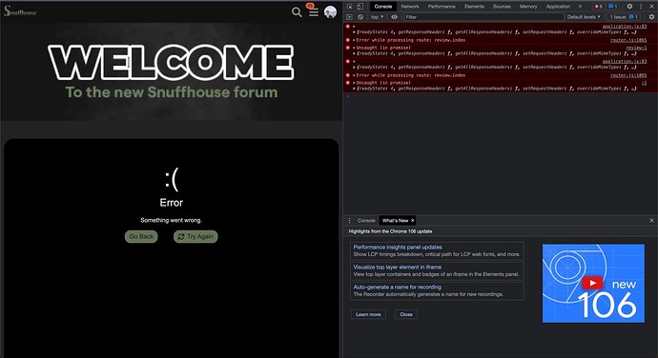Switch to the Memory tab
658x358 pixels.
tap(528, 7)
